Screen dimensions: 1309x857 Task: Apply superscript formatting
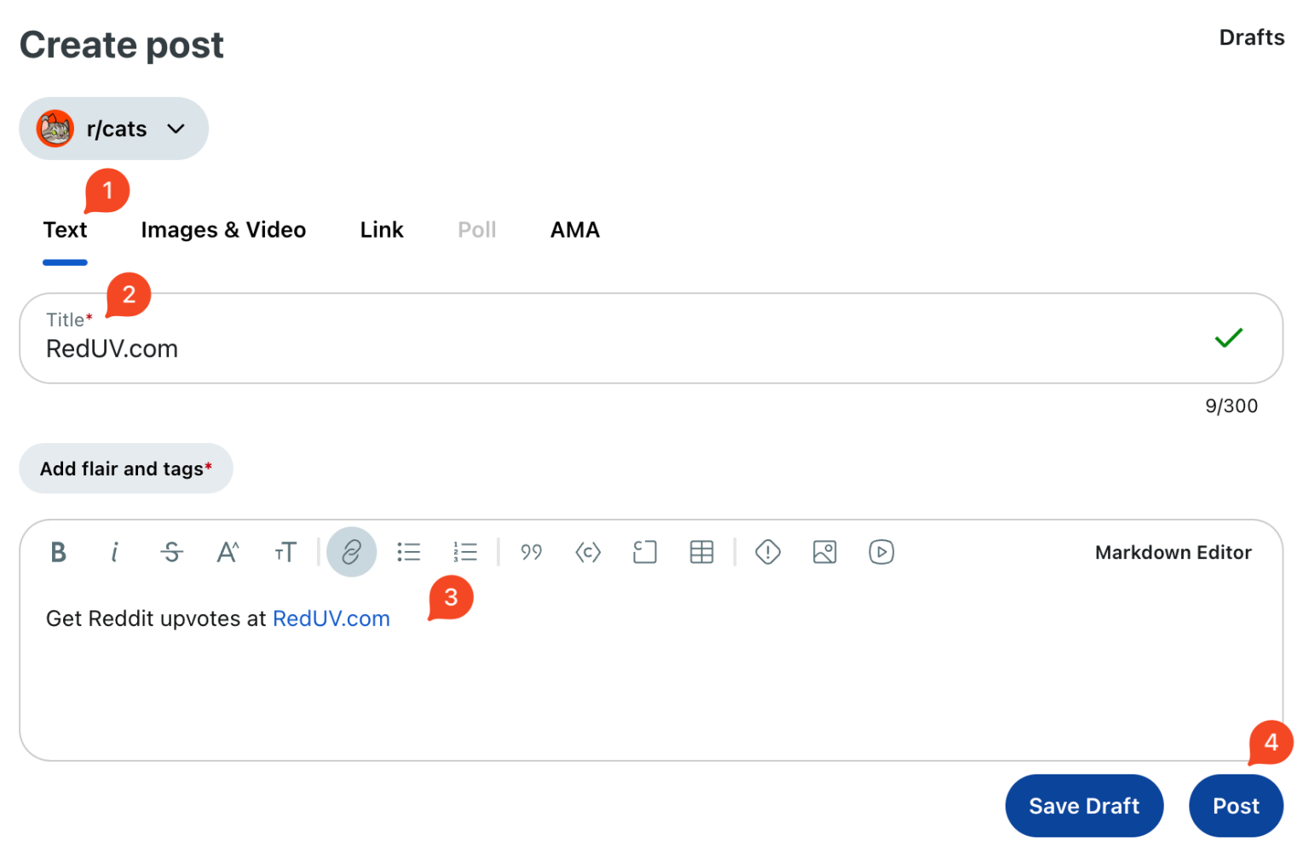[228, 552]
